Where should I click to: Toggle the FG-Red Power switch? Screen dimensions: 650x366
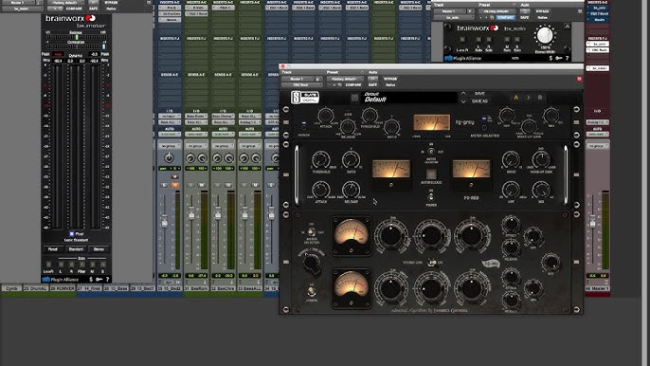(431, 196)
